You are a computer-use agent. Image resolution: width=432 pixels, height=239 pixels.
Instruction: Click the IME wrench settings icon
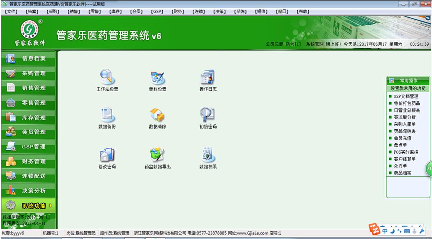422,231
